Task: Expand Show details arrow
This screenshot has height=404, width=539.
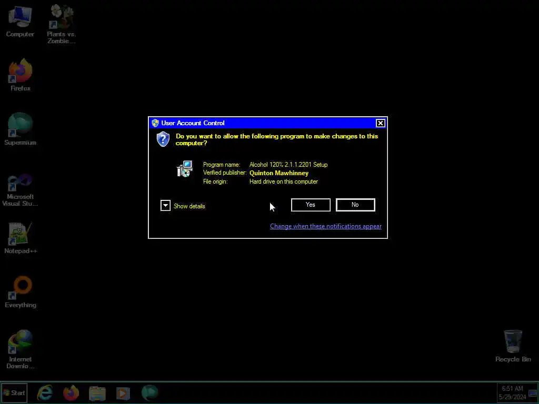Action: click(x=165, y=206)
